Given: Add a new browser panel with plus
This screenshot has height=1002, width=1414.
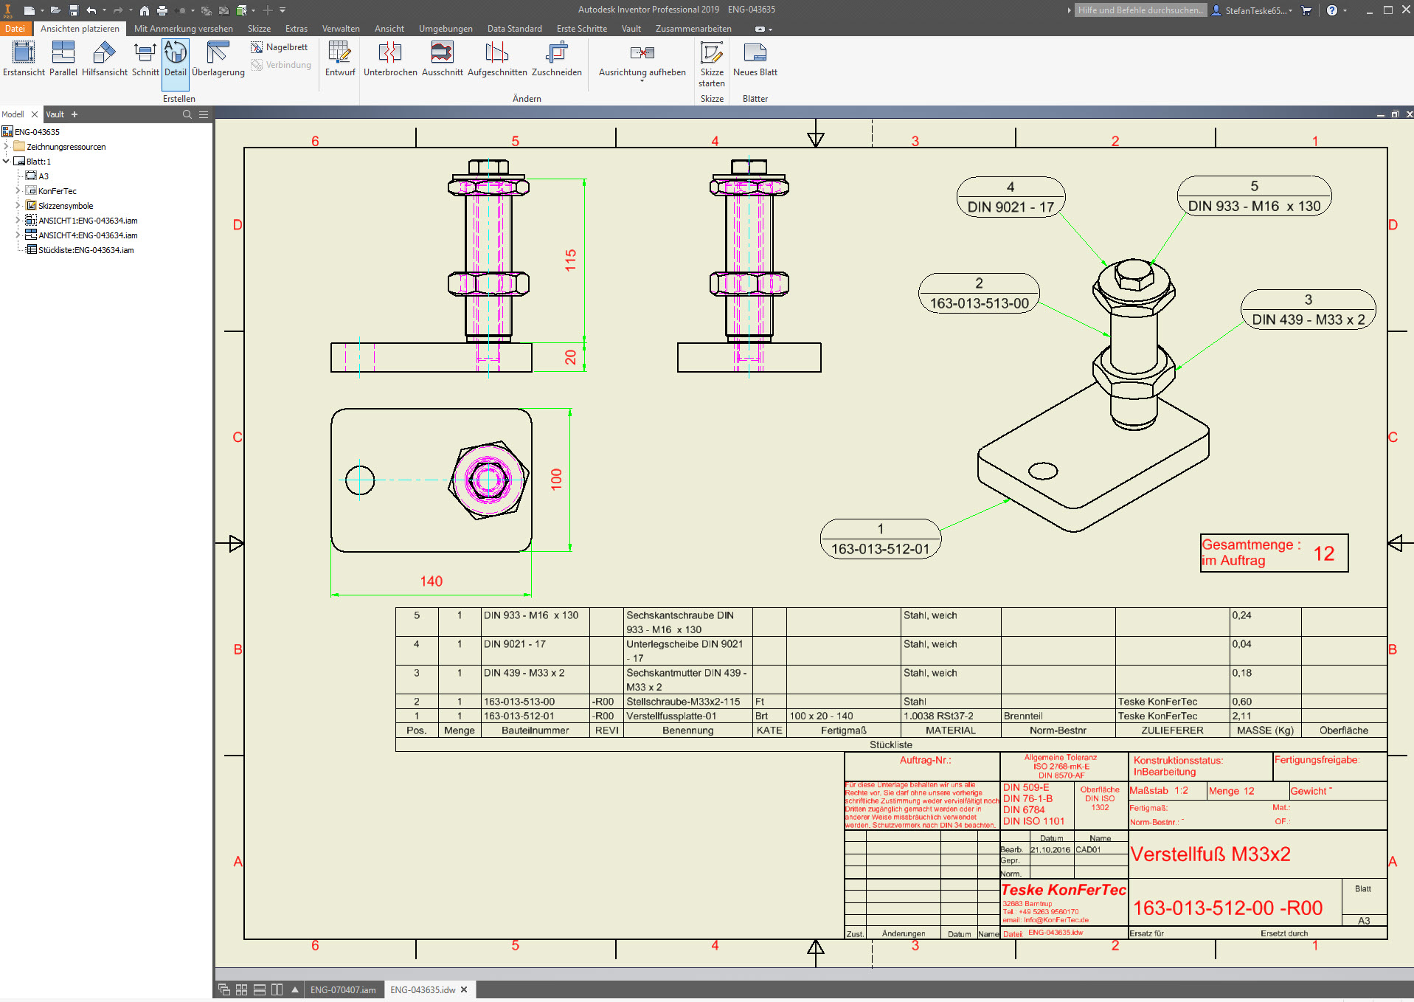Looking at the screenshot, I should point(74,114).
